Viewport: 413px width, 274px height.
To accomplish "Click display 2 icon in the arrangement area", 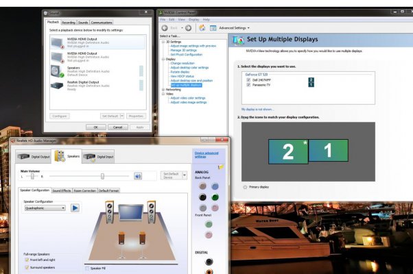I will (288, 151).
